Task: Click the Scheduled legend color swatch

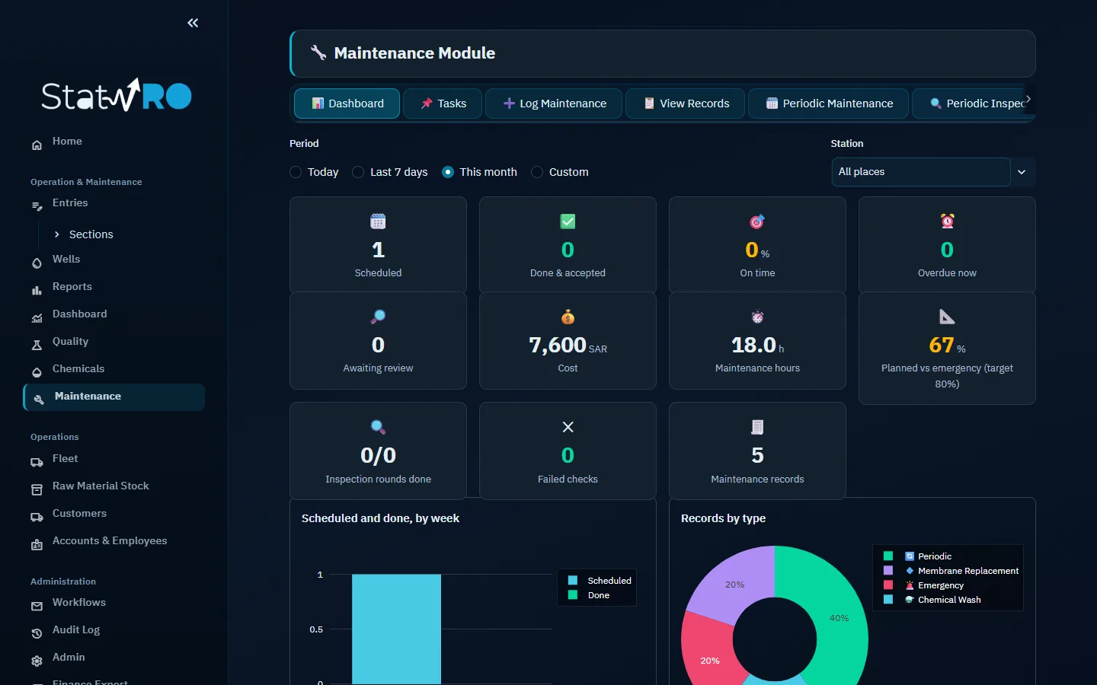Action: point(573,581)
